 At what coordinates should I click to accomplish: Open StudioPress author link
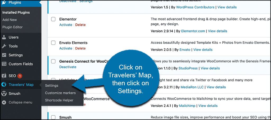(188, 68)
